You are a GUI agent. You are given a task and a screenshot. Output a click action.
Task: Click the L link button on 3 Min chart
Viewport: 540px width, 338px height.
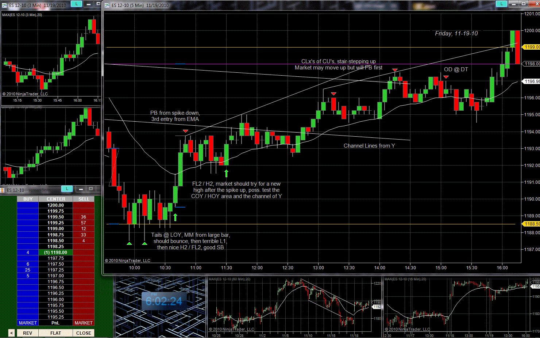point(76,4)
